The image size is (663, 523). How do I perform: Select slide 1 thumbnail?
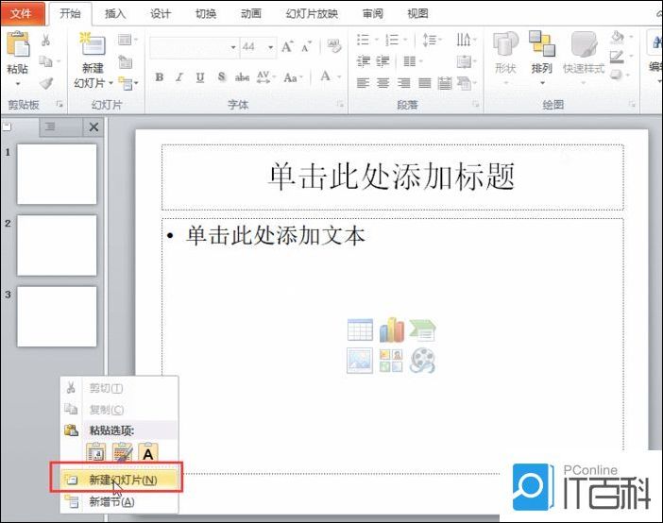click(57, 175)
